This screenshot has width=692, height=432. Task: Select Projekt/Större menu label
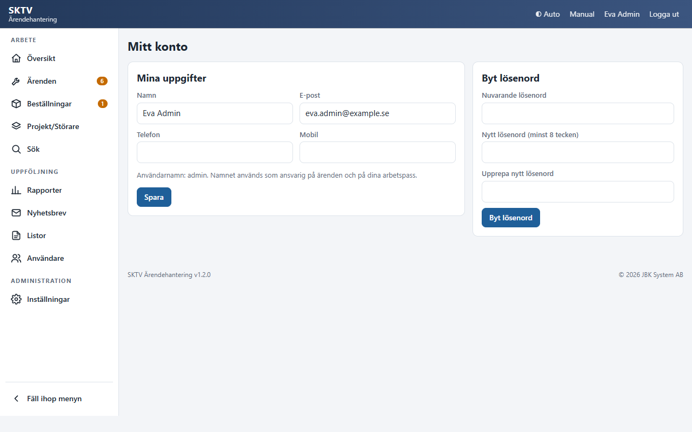53,126
